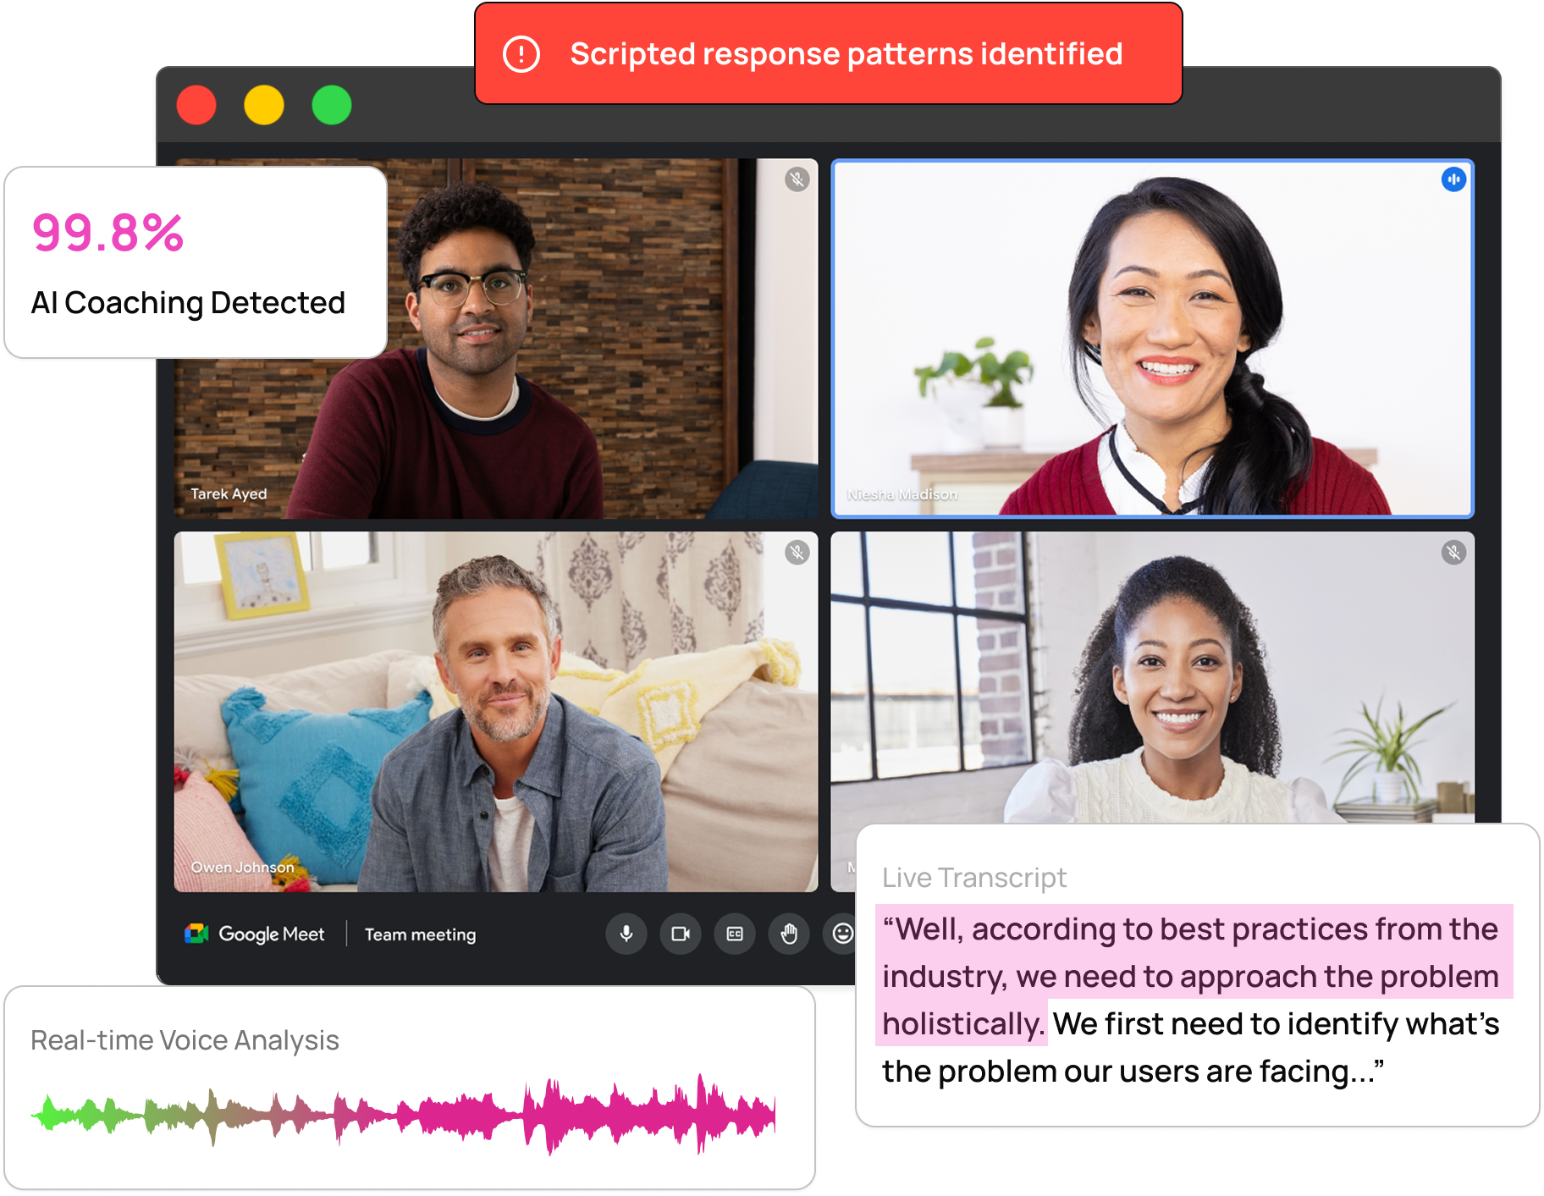Click the green maximize window button
This screenshot has width=1544, height=1196.
331,106
